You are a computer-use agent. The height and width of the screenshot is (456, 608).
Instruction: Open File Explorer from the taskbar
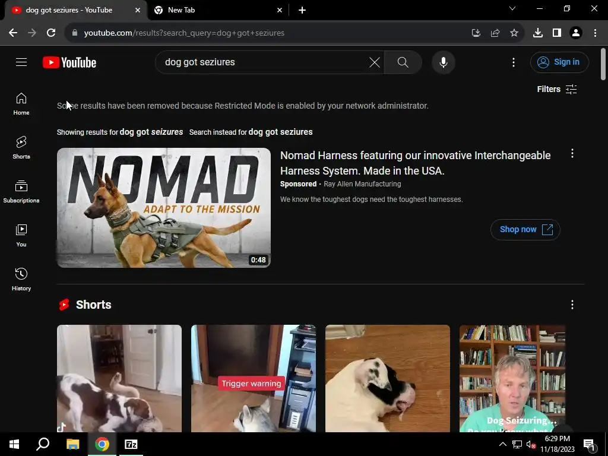pos(72,444)
